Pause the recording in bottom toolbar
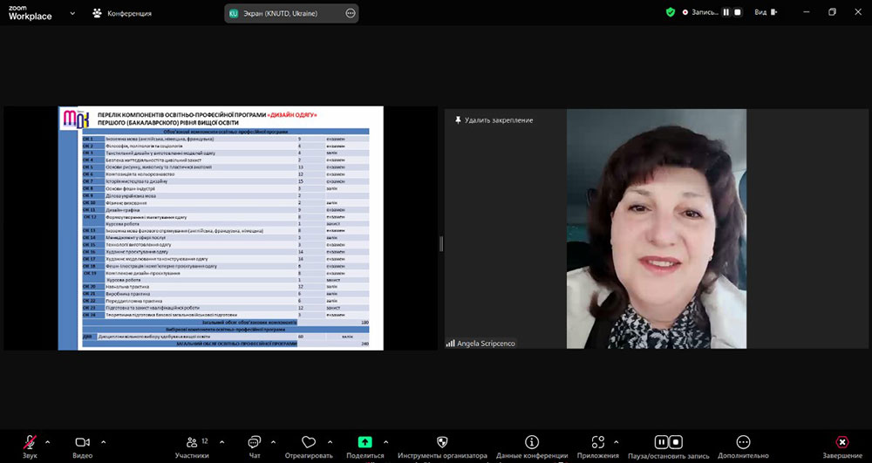The image size is (872, 463). click(661, 442)
